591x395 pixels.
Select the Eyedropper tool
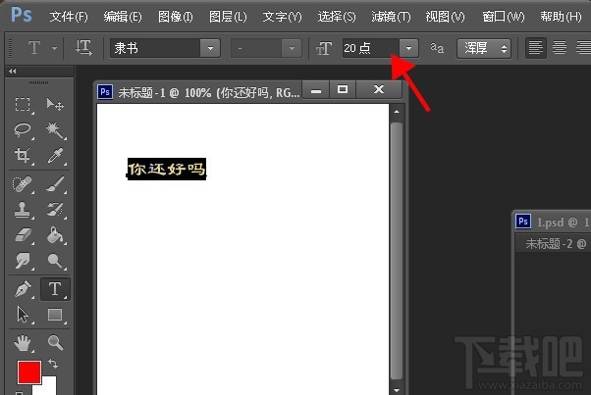[55, 155]
